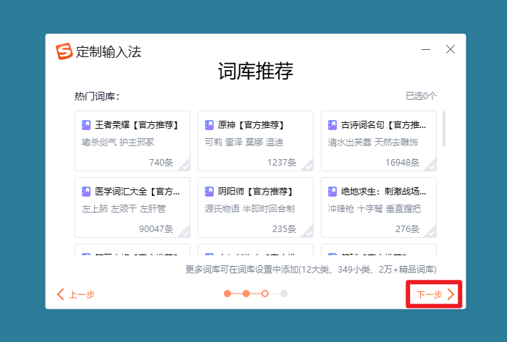507x342 pixels.
Task: Click sample words 源氏物语 半即时回合制
Action: coord(250,208)
